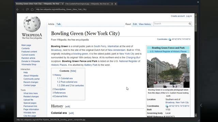Open the Help link in the sidebar
This screenshot has width=218, height=122.
tap(26, 73)
